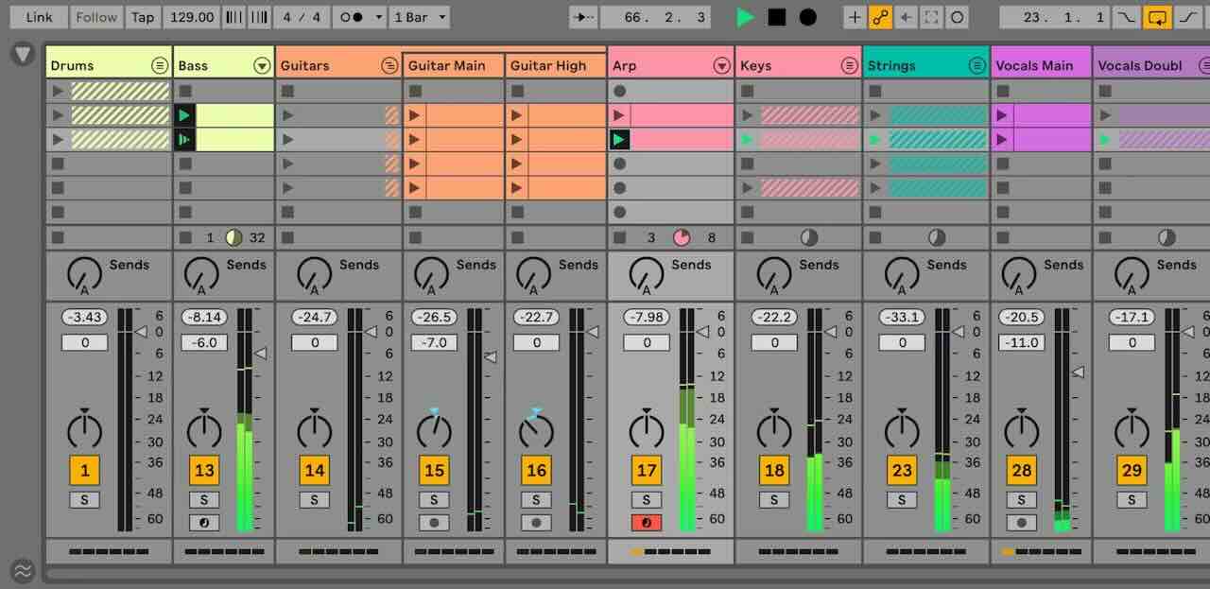The image size is (1210, 589).
Task: Toggle the Automation Arm icon
Action: click(x=881, y=17)
